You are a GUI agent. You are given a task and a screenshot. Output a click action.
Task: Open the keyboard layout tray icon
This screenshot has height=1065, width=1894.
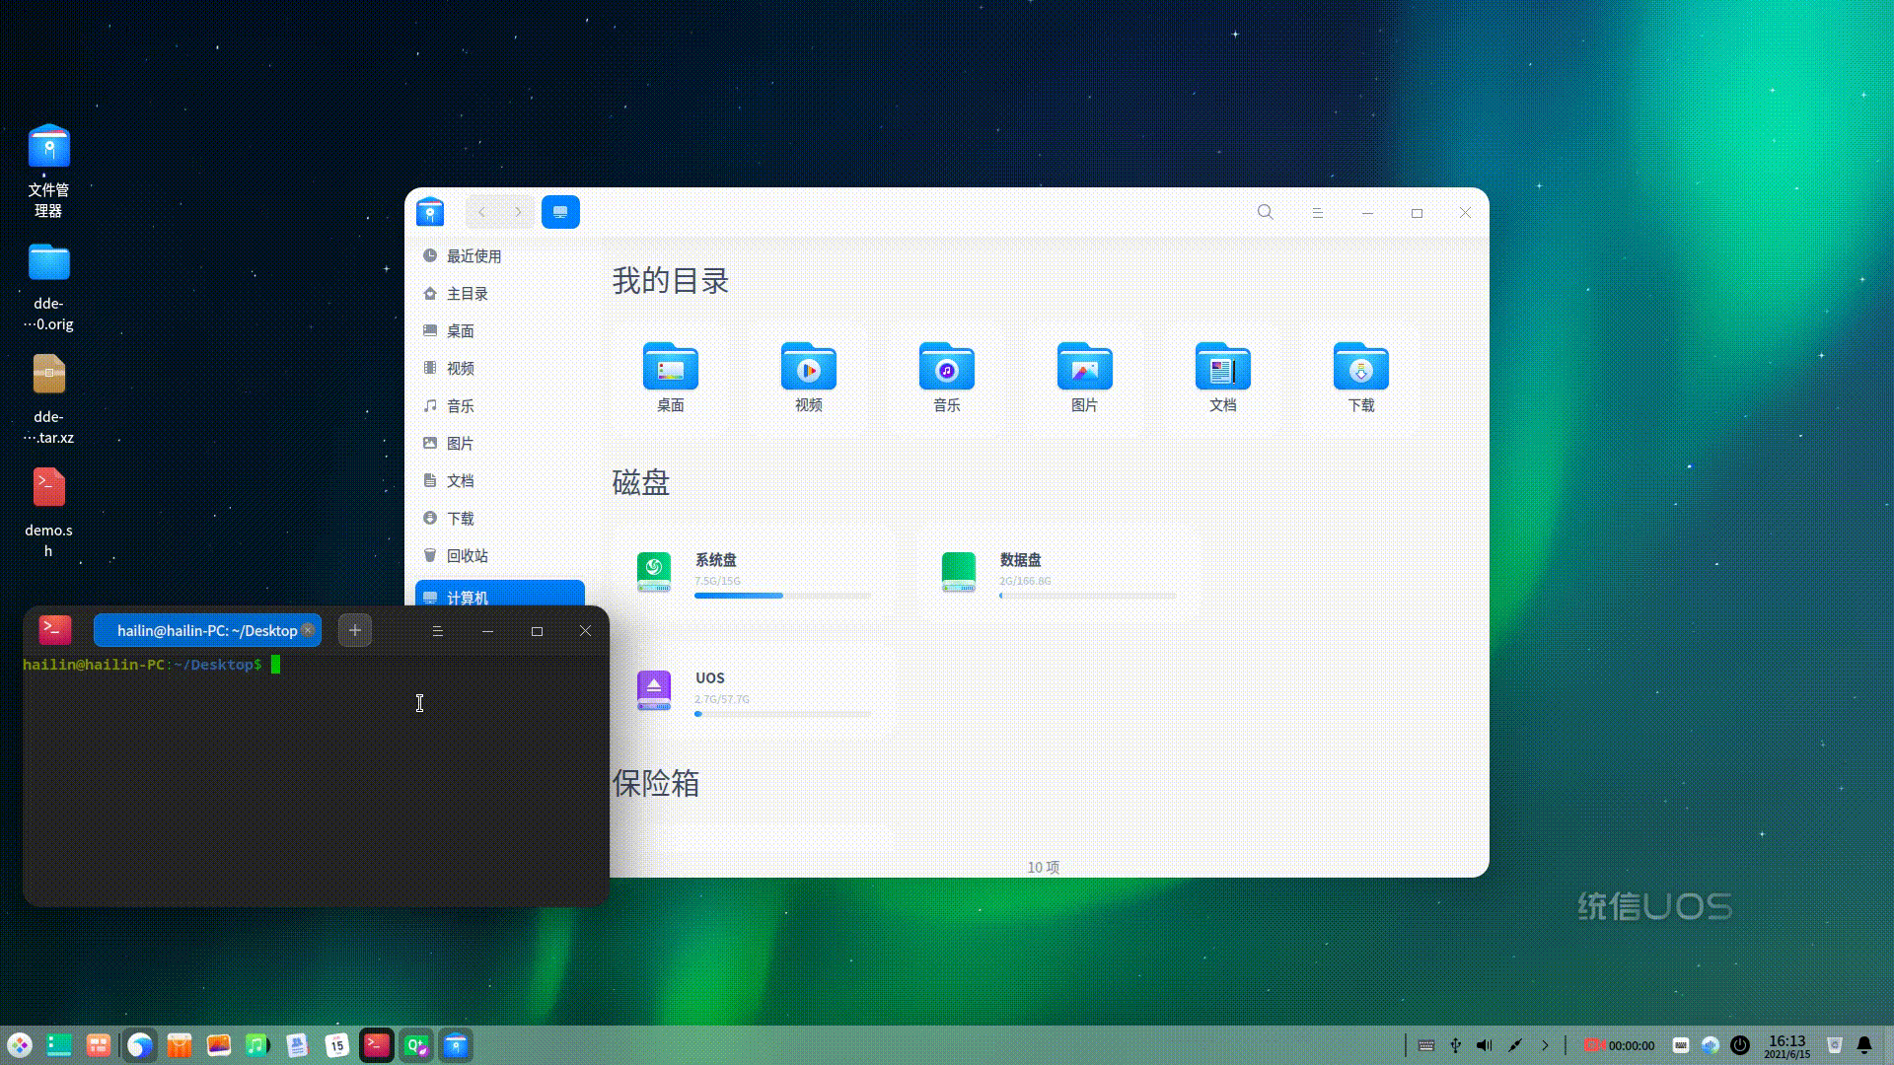[1426, 1045]
